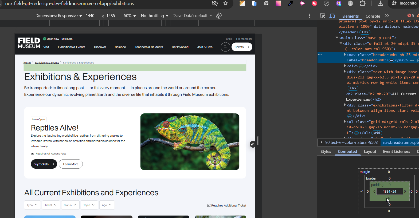The width and height of the screenshot is (419, 218).
Task: Bookmark this page with the star icon
Action: (226, 3)
